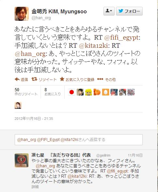Viewport: 158px width, 192px height.
Task: Click the Japan flag retweeter avatar
Action: (72, 92)
